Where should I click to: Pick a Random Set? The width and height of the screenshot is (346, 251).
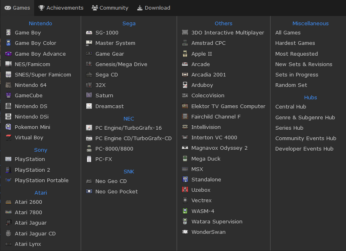(x=291, y=85)
